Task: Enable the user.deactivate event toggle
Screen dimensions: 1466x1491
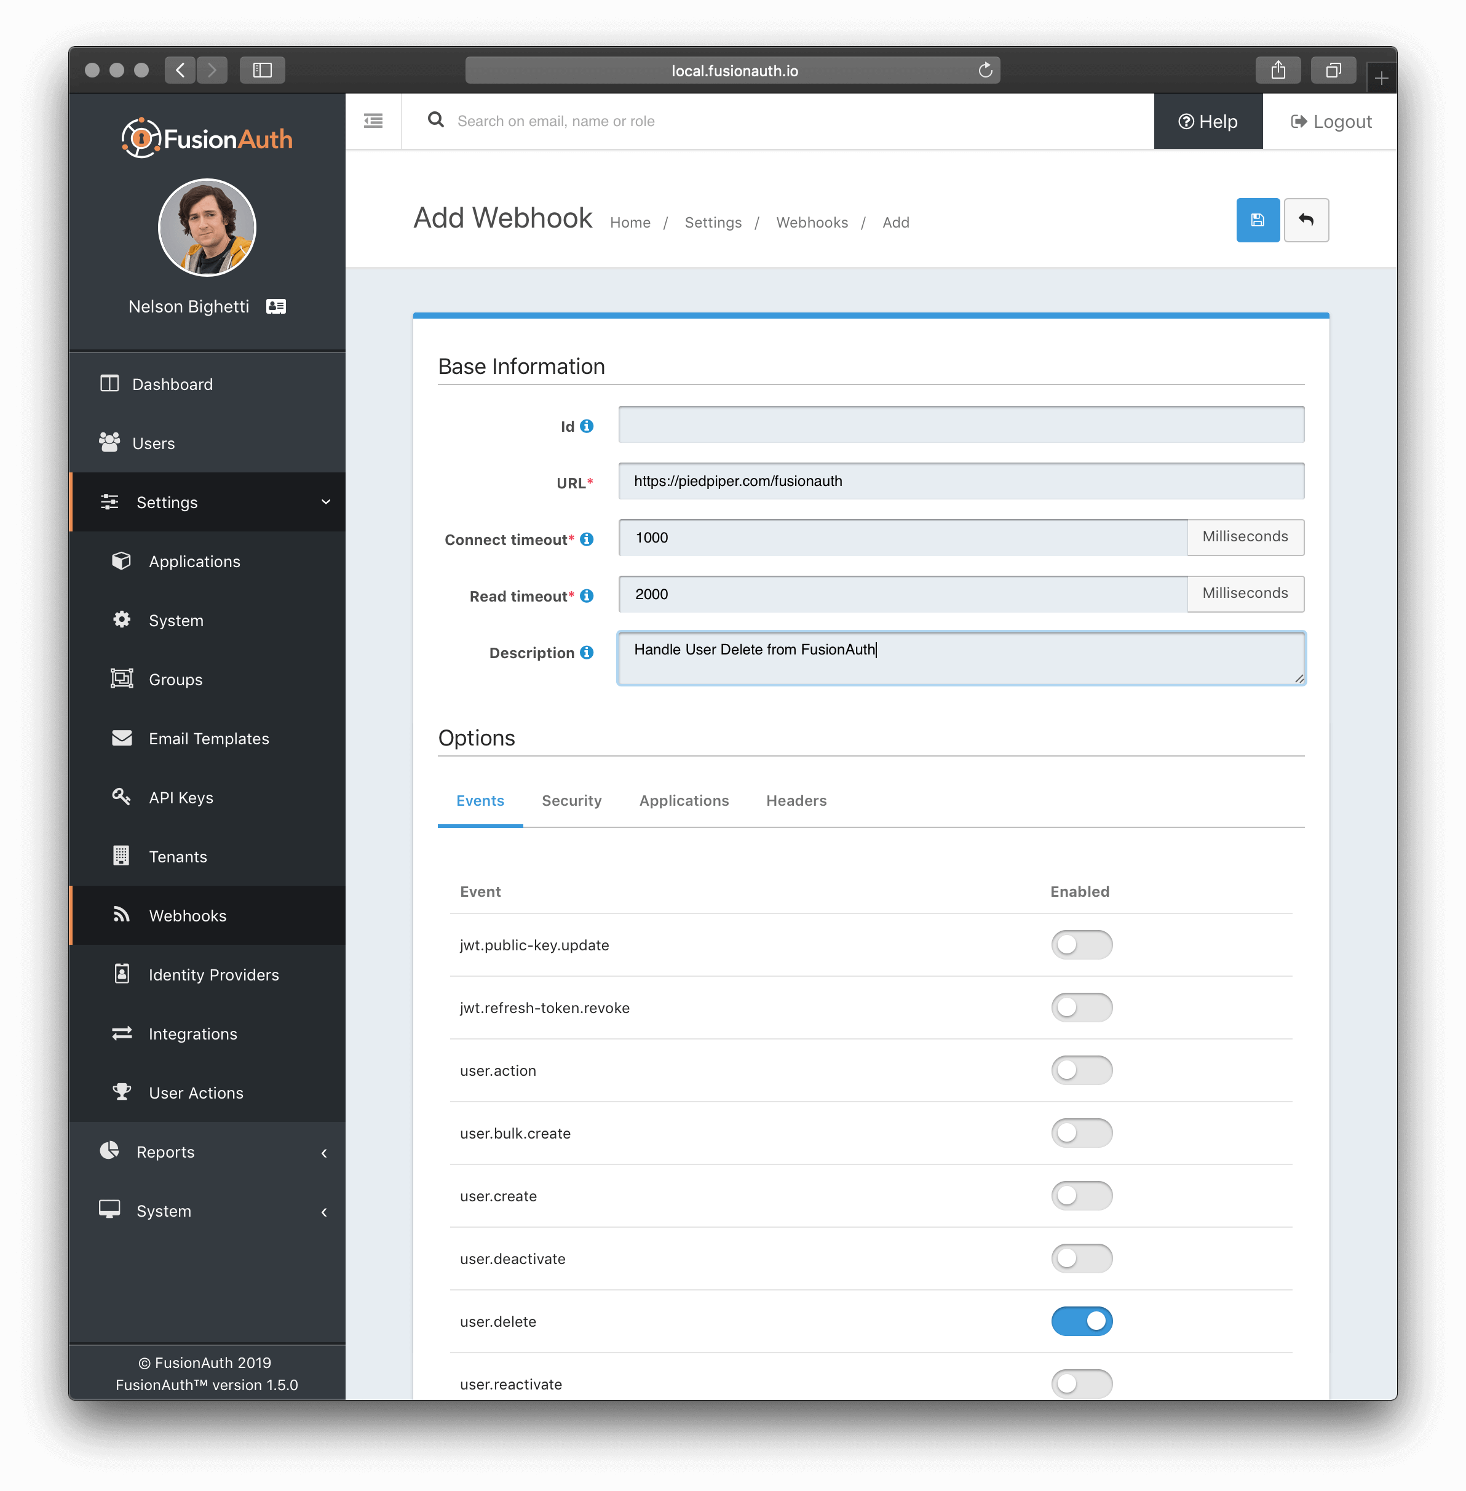Action: coord(1082,1258)
